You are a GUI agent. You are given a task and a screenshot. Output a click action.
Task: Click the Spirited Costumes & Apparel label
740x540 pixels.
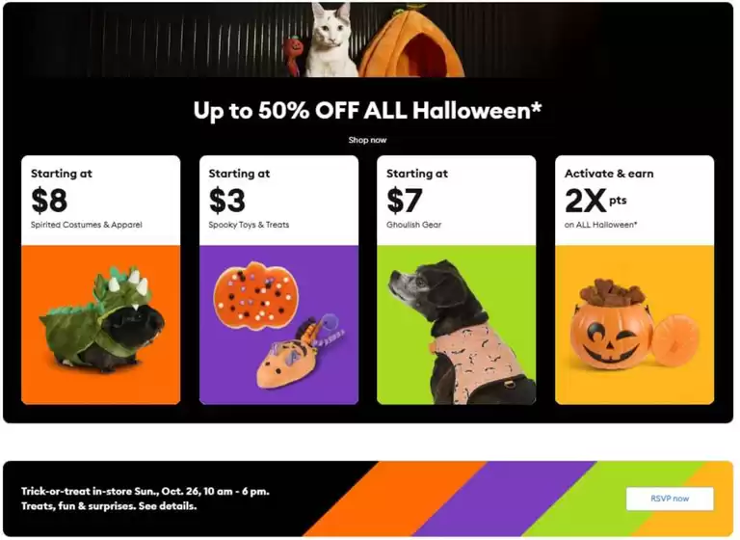[87, 225]
